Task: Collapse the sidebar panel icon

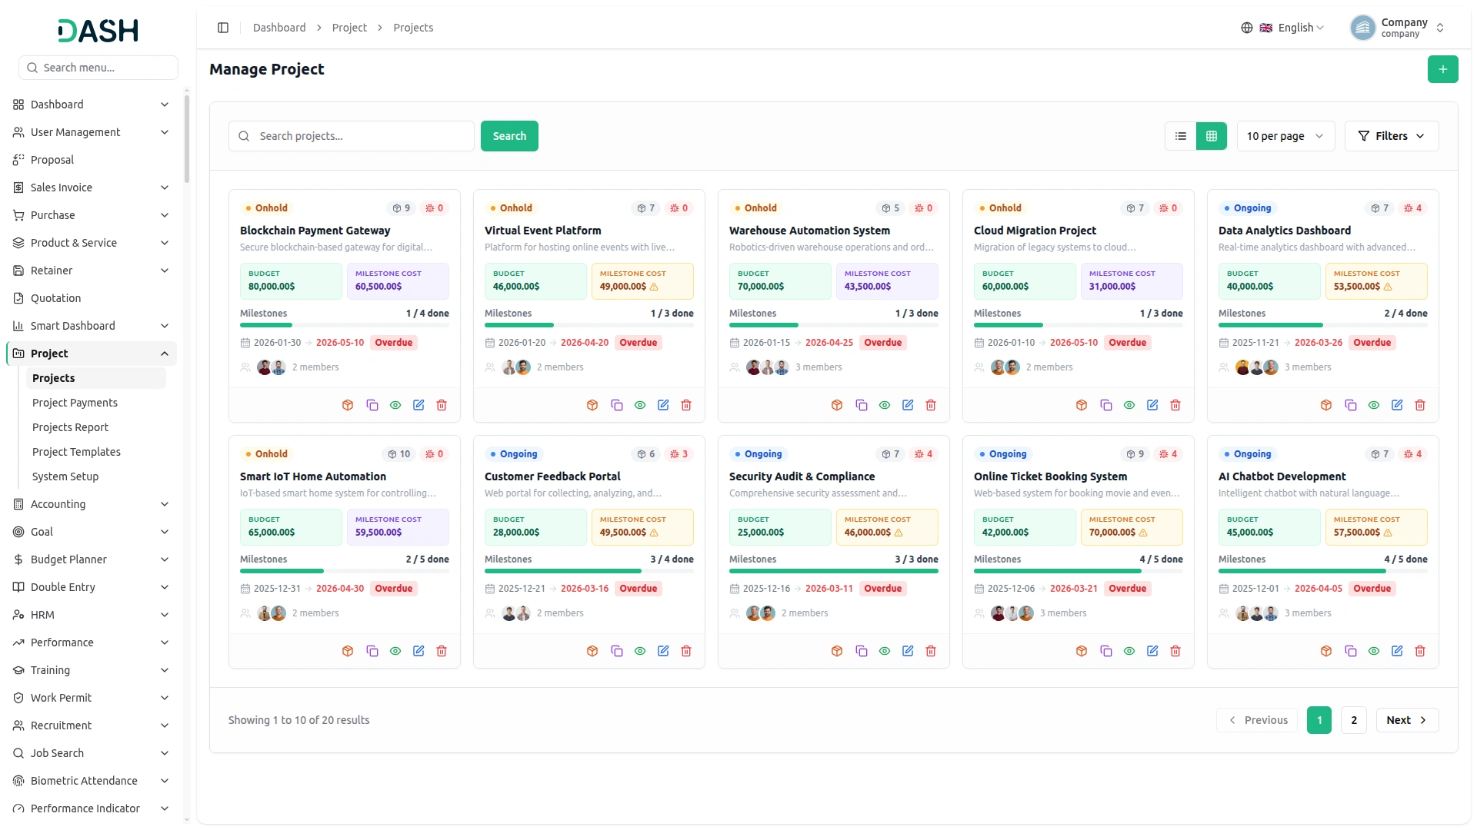Action: click(x=223, y=28)
